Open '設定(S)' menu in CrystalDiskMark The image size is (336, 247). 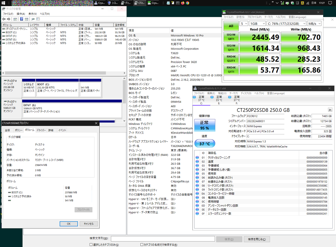click(x=241, y=17)
